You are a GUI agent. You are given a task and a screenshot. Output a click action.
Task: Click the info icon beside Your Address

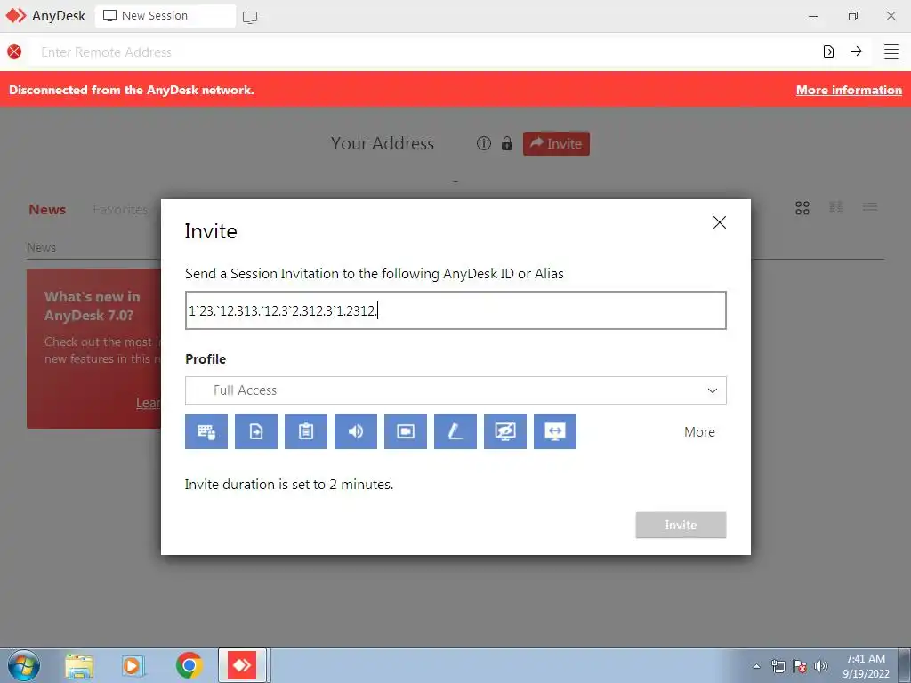point(484,143)
